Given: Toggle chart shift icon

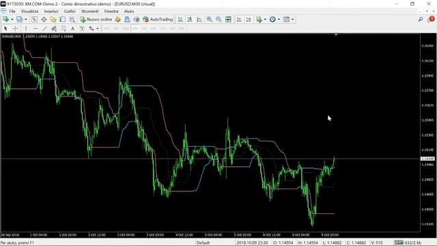Looking at the screenshot, I should point(249,19).
